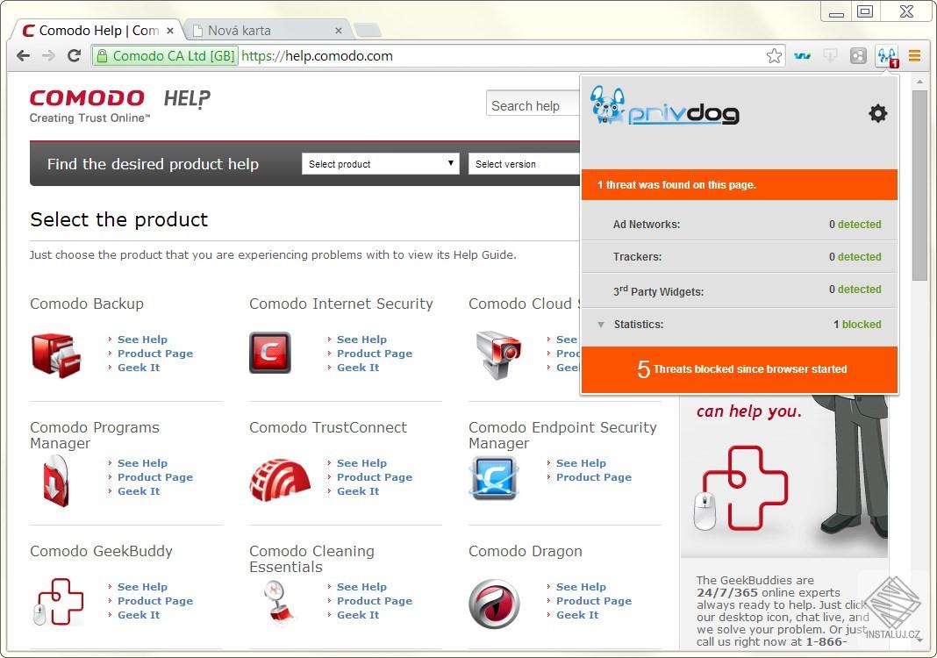The width and height of the screenshot is (937, 658).
Task: Click the PrivDog logo in popup
Action: click(x=664, y=106)
